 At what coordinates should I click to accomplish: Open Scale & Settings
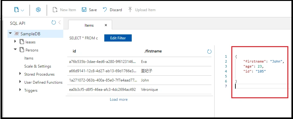(38, 66)
